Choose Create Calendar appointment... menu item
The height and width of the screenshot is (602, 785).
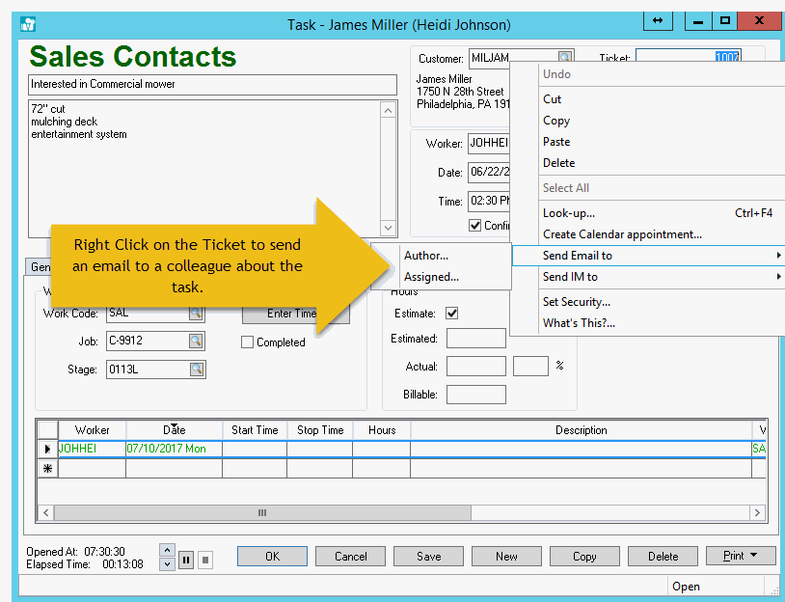click(x=622, y=234)
